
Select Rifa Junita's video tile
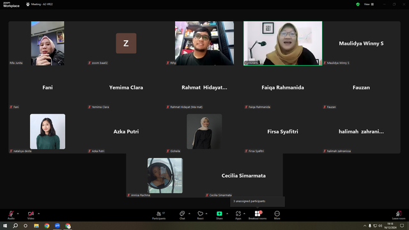click(x=47, y=43)
